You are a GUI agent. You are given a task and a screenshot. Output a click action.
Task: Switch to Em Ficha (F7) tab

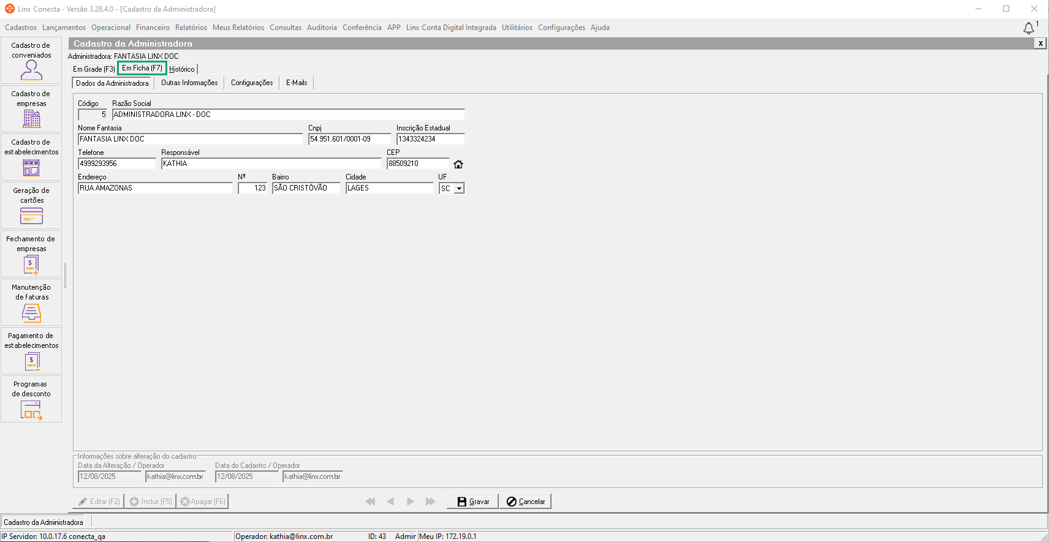[x=142, y=68]
